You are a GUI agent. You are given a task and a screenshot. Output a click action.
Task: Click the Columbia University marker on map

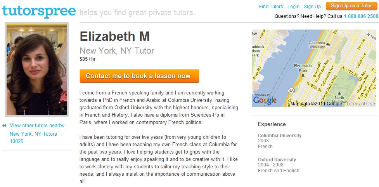(328, 45)
